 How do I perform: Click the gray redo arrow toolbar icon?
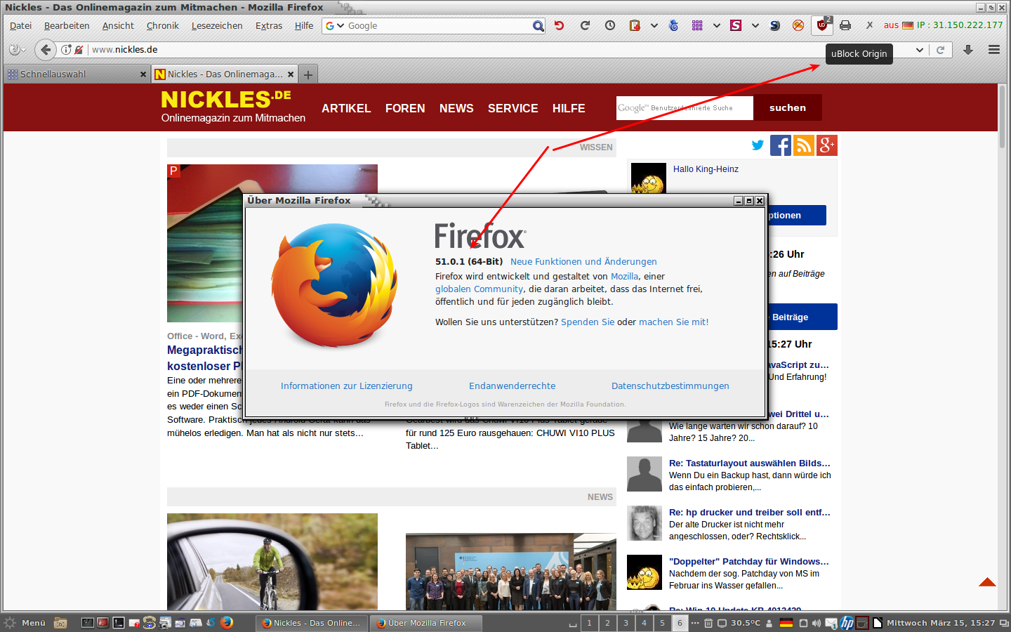(585, 25)
